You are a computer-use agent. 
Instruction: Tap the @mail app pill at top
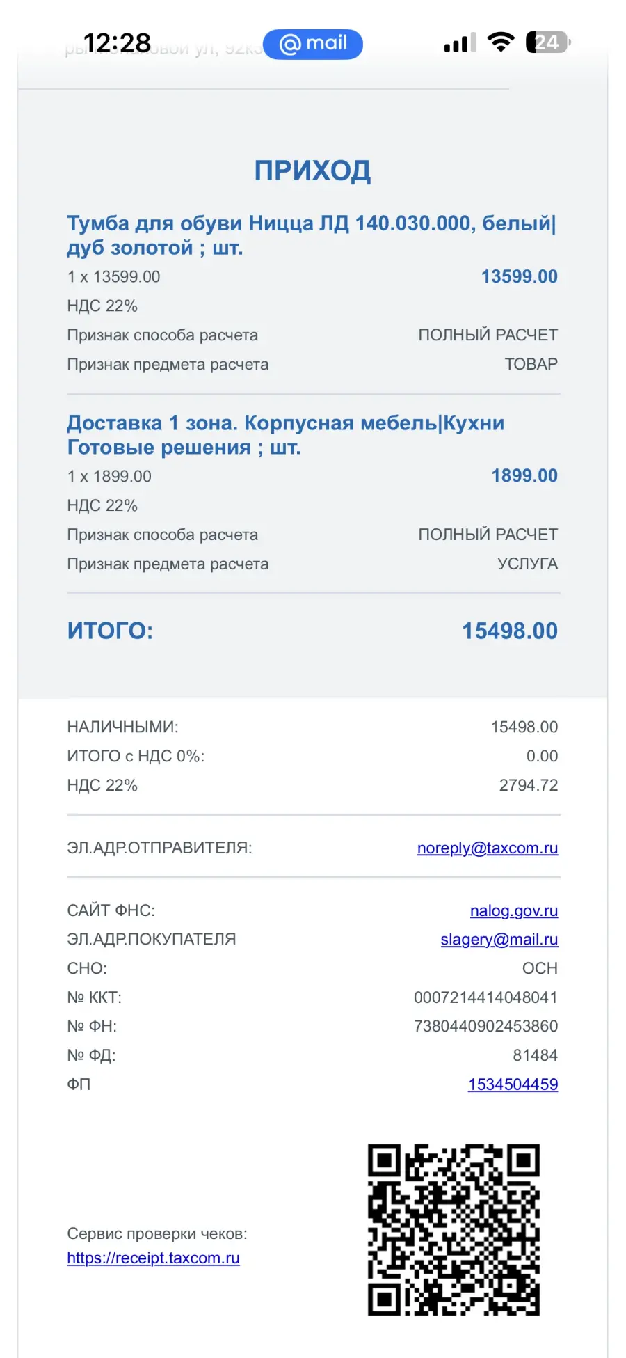tap(313, 44)
